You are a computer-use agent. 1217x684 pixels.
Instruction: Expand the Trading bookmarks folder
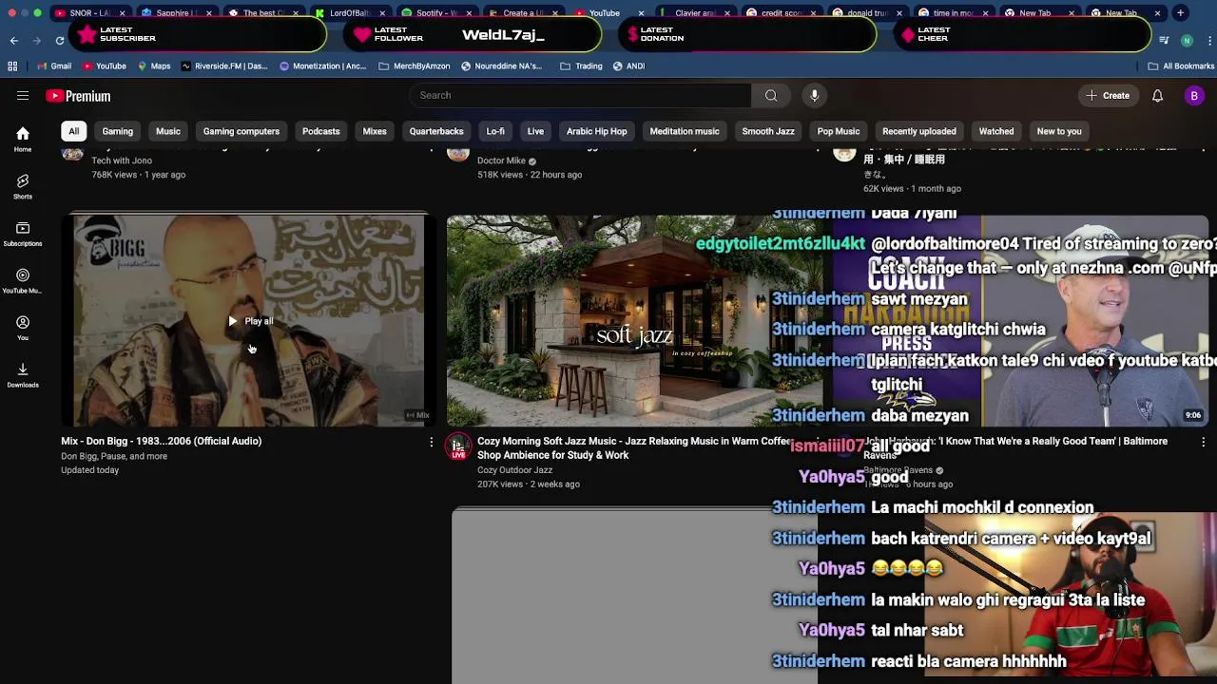pyautogui.click(x=581, y=66)
